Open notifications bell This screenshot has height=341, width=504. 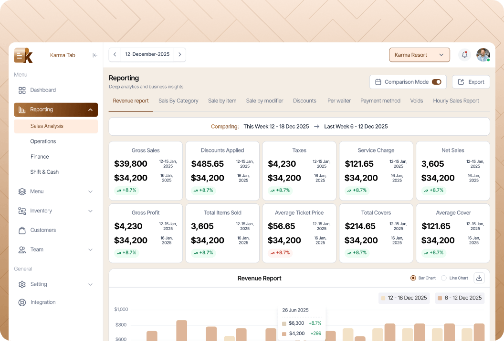(x=464, y=55)
